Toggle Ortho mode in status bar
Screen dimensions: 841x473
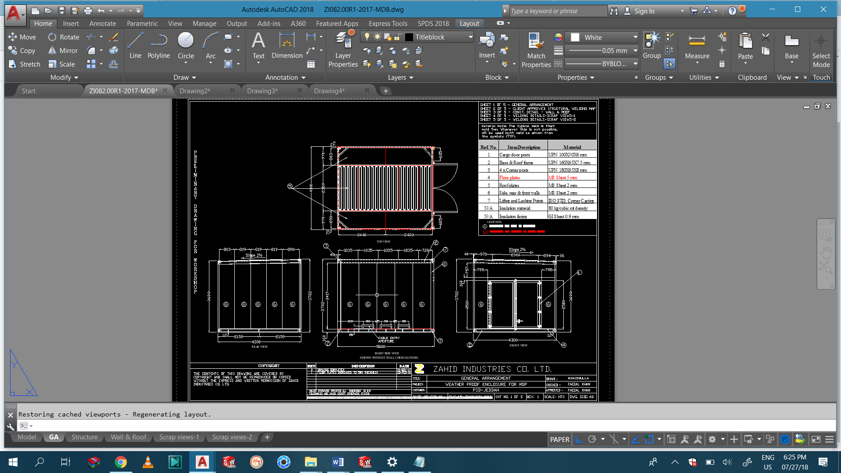click(579, 439)
